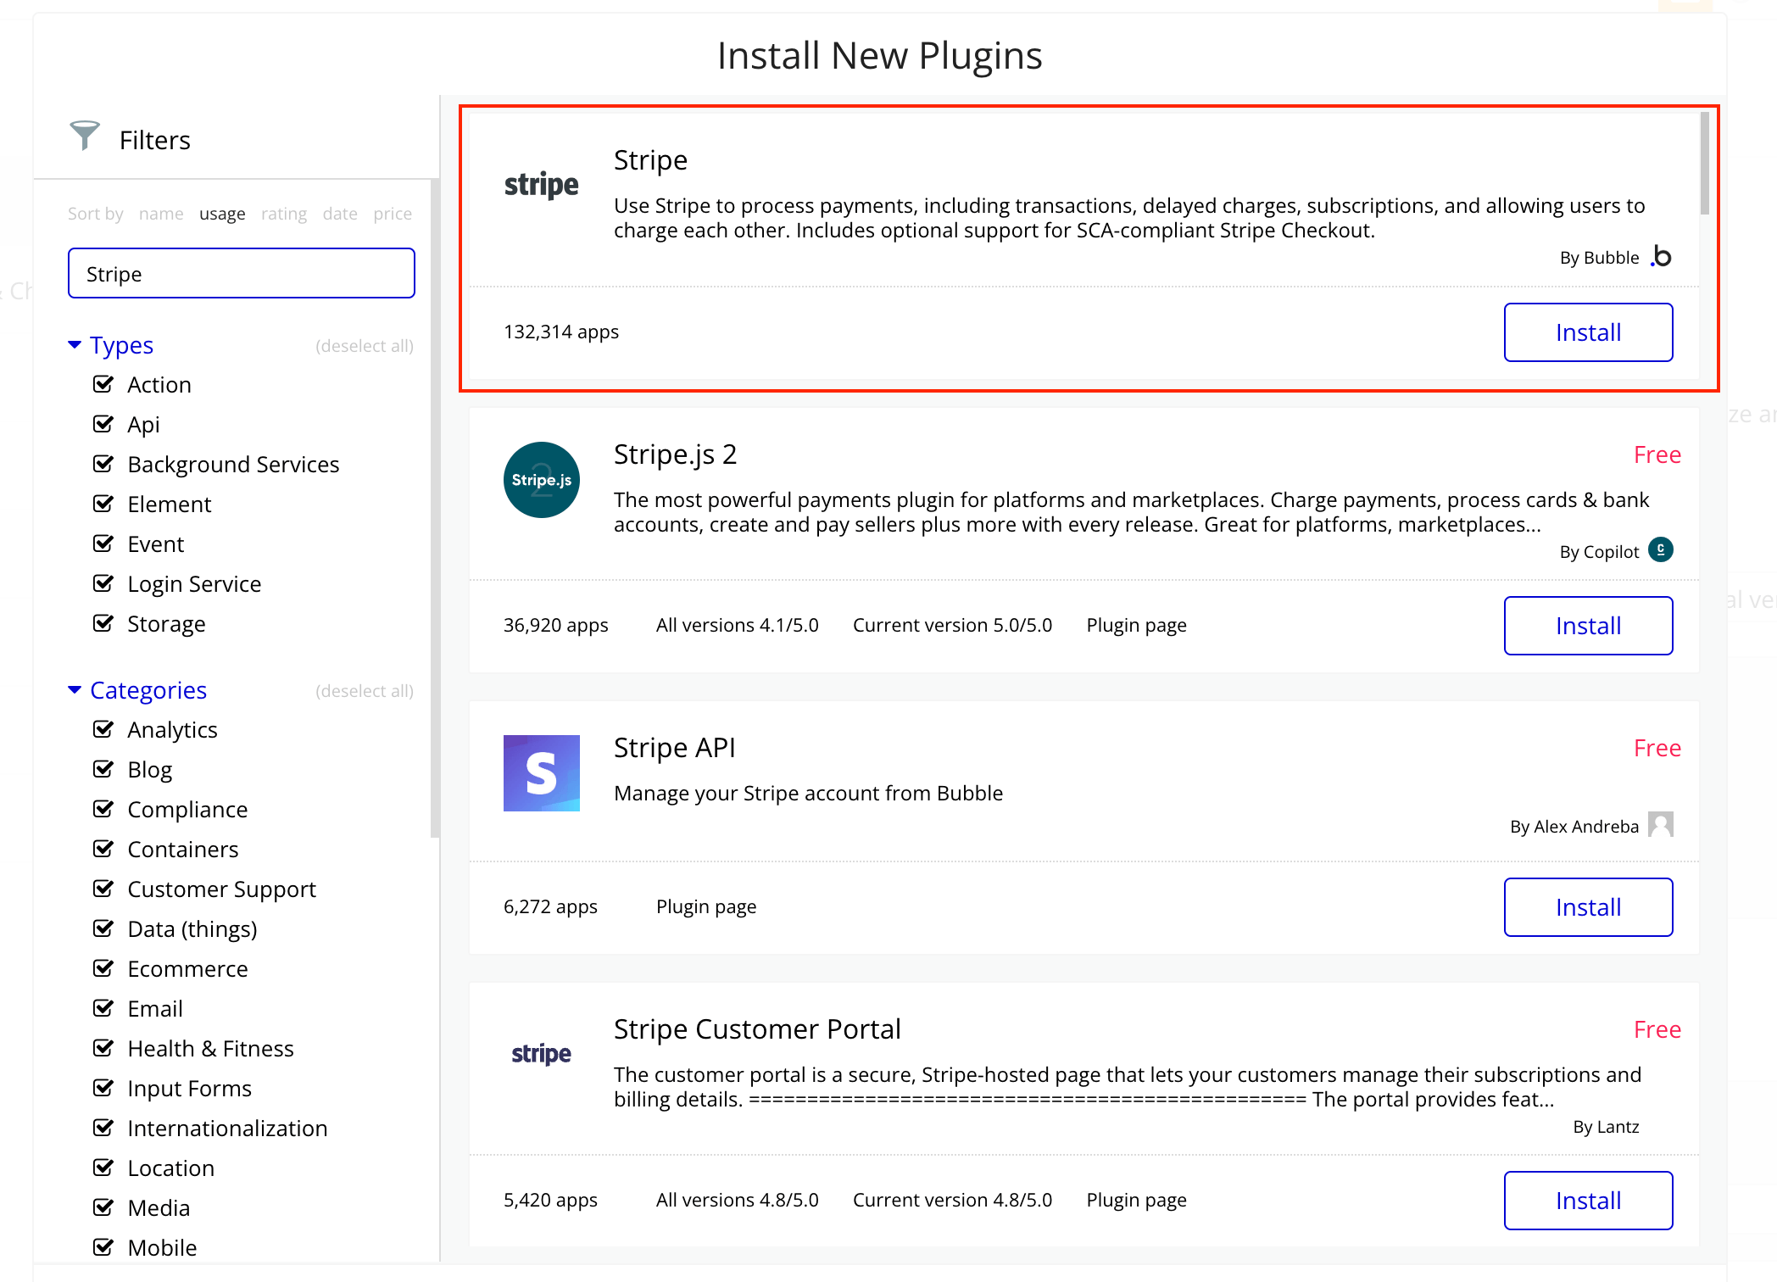Toggle the Event type checkbox
This screenshot has height=1282, width=1777.
(103, 543)
